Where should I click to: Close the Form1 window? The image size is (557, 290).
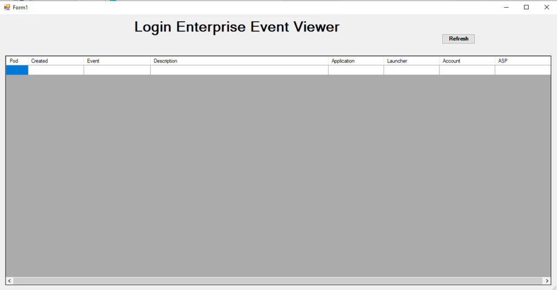tap(547, 7)
